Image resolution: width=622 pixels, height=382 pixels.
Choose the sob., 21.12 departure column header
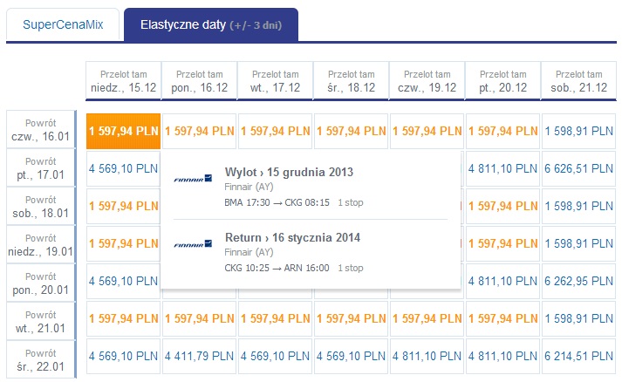[578, 80]
